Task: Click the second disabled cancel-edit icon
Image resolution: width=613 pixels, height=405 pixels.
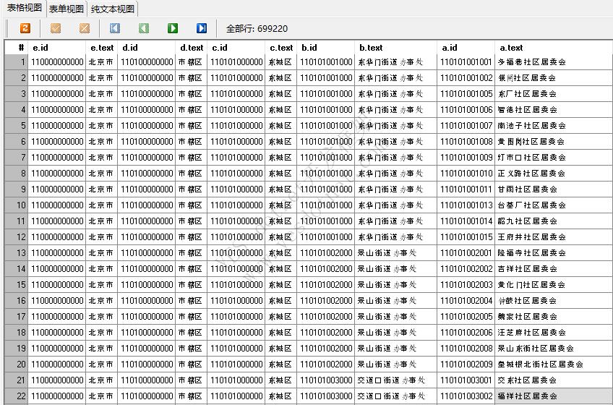Action: tap(85, 28)
